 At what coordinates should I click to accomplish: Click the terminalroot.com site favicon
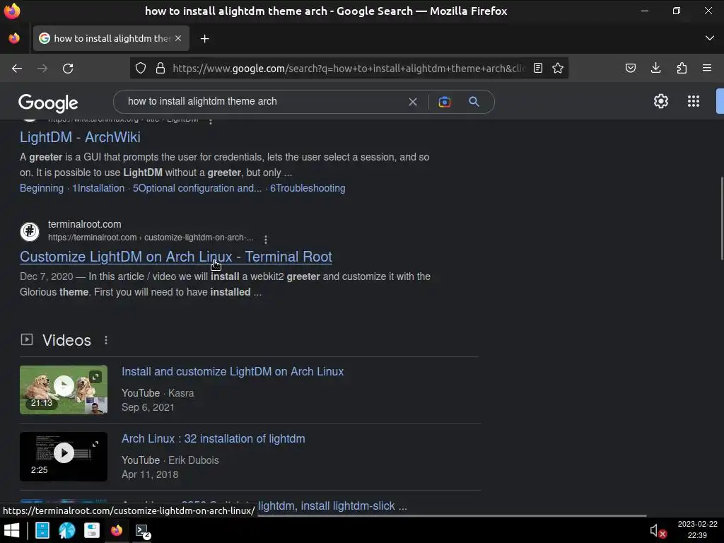coord(30,231)
